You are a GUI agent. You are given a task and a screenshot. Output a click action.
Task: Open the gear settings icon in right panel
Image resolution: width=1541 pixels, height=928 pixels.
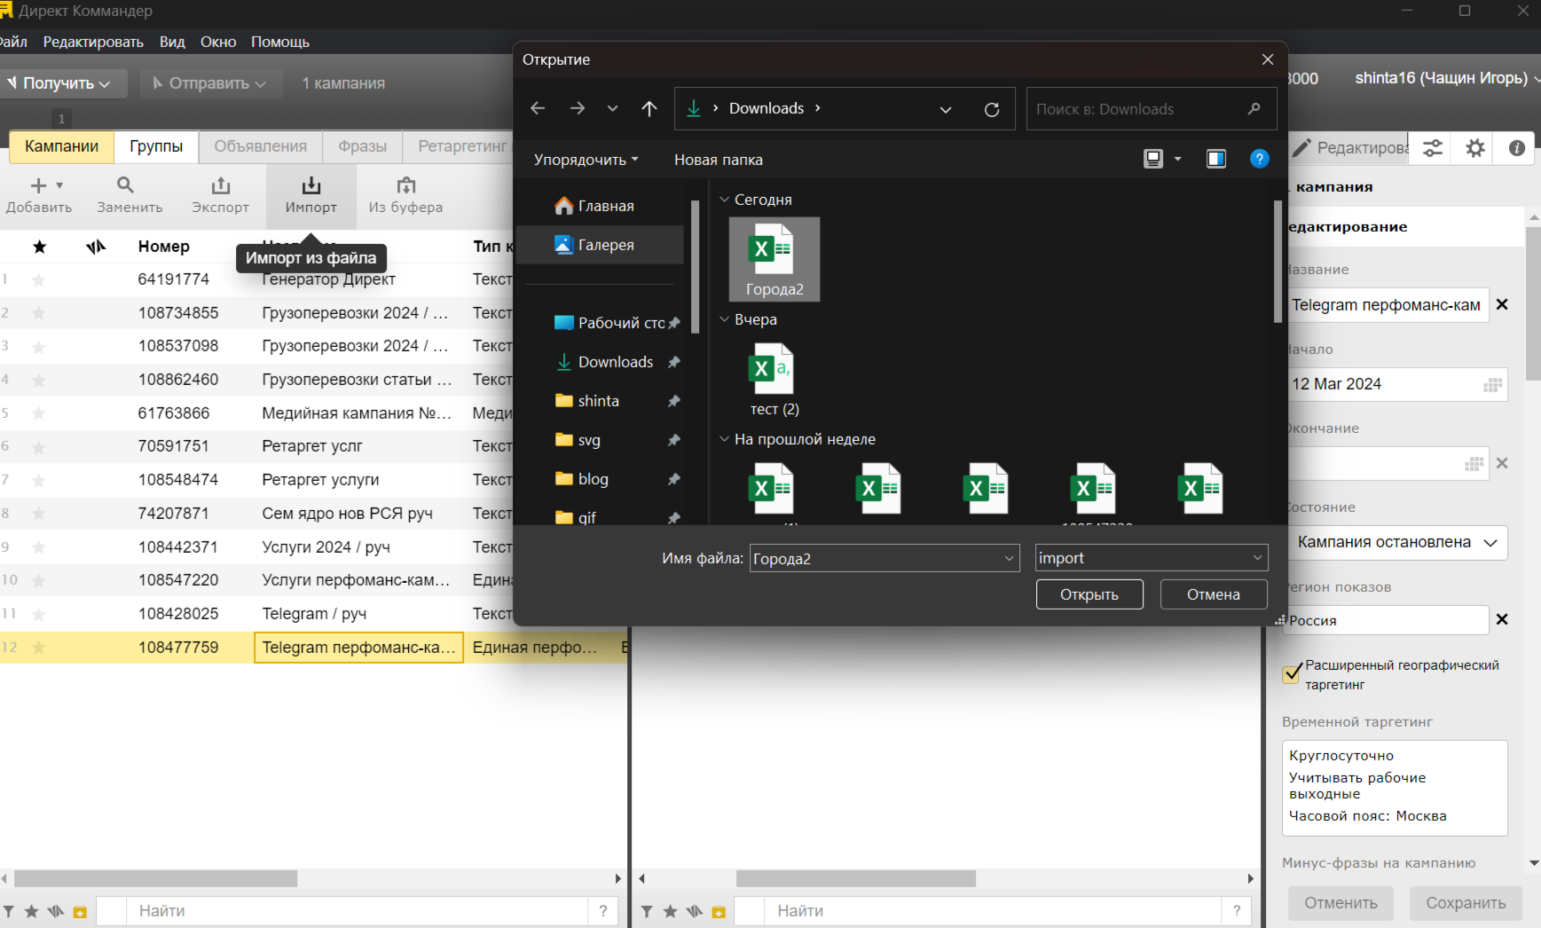point(1474,148)
